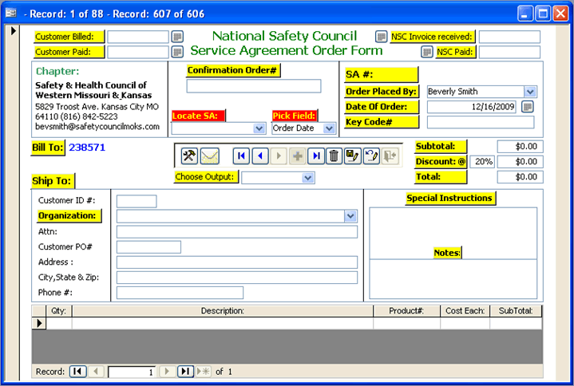
Task: Click the Qty column header
Action: [x=58, y=311]
